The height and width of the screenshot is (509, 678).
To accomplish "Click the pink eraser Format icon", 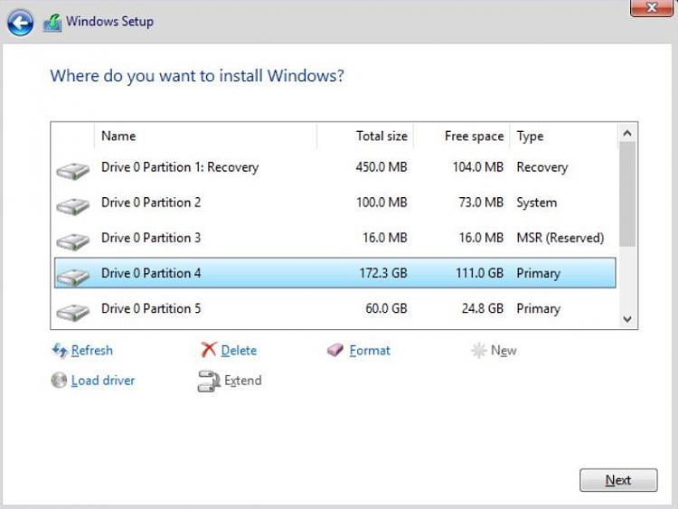I will click(x=334, y=349).
